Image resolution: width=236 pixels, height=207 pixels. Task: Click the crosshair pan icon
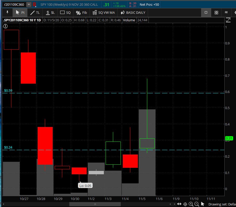point(185,204)
